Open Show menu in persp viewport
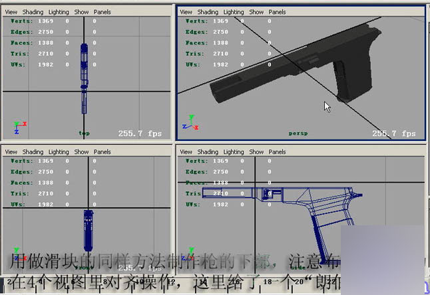 (x=256, y=12)
